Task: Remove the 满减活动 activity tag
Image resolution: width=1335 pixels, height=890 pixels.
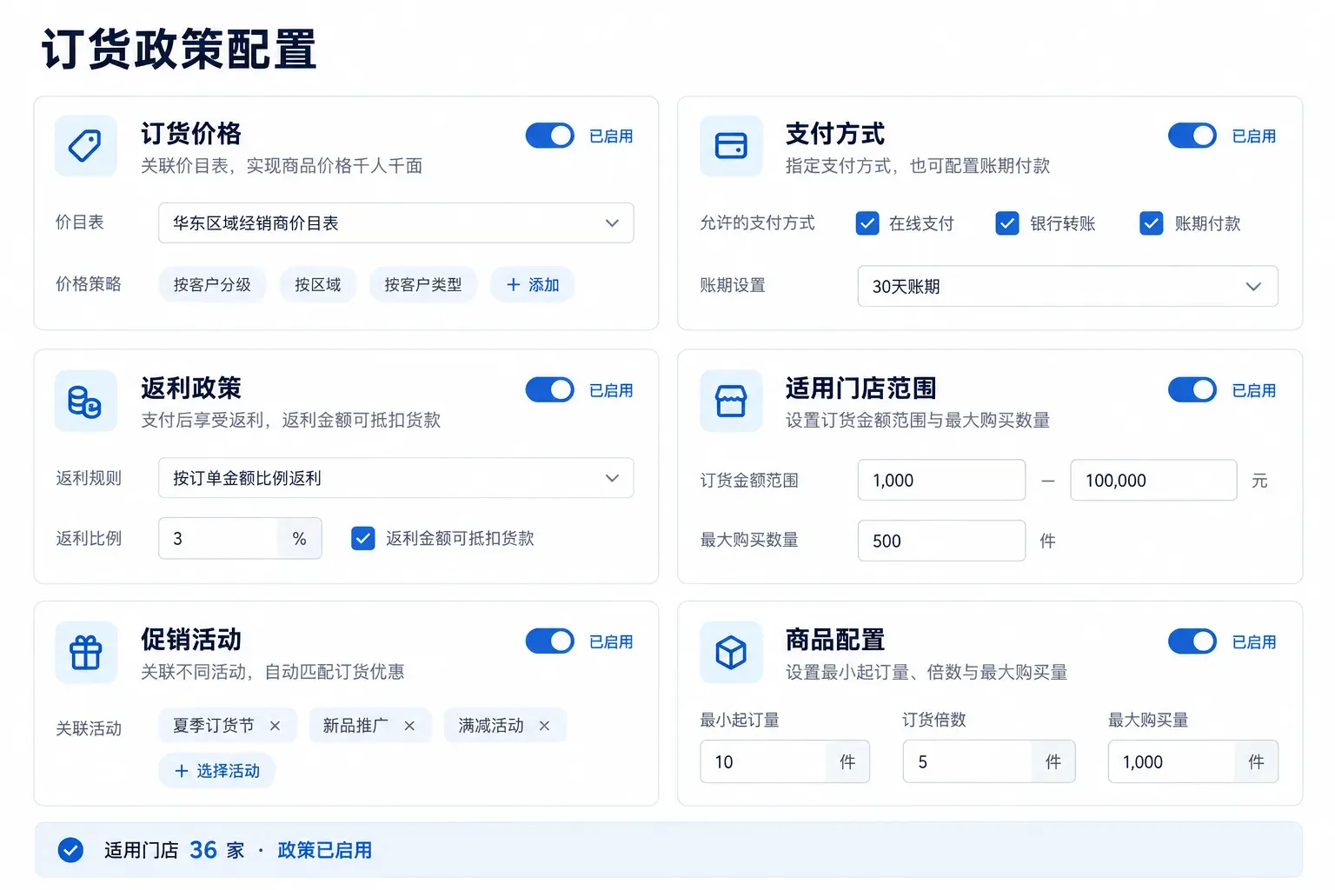Action: (544, 726)
